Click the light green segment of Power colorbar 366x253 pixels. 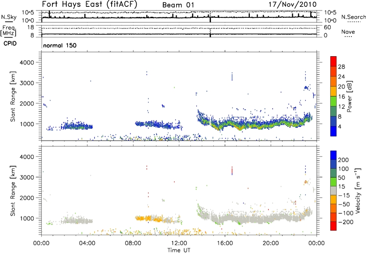[x=334, y=101]
